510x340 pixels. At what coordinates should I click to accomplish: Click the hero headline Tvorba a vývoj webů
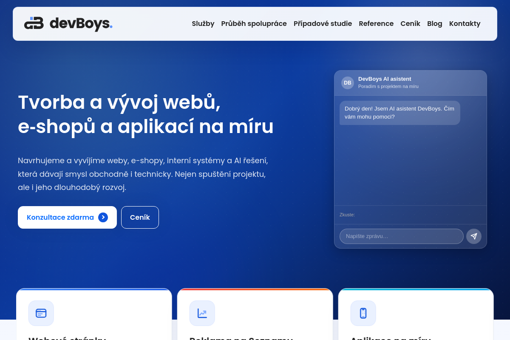146,114
